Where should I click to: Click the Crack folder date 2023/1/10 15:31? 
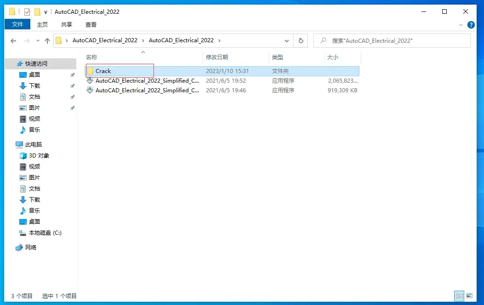point(227,71)
